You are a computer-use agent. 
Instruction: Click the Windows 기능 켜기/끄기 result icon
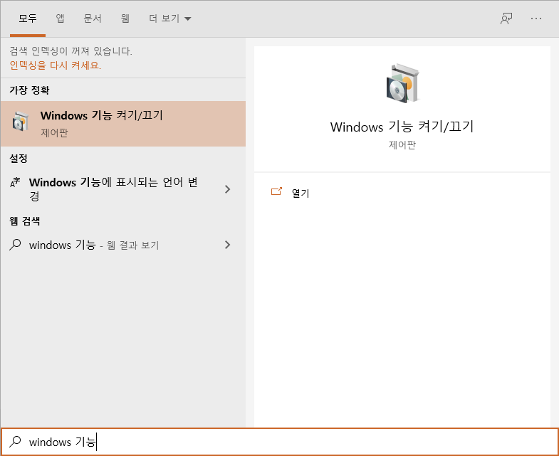[21, 122]
